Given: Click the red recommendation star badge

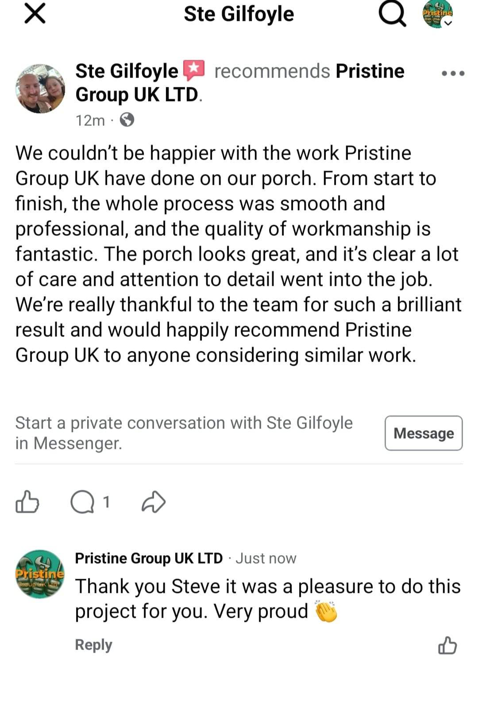Looking at the screenshot, I should click(194, 70).
